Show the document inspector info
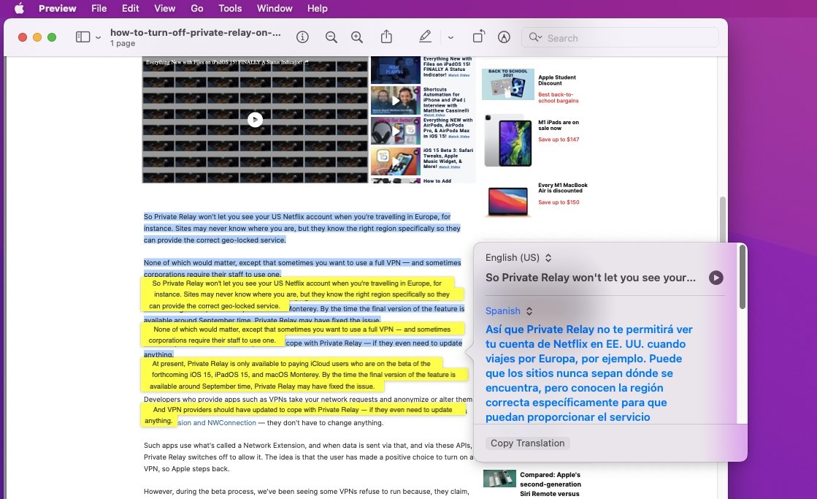 (x=302, y=37)
